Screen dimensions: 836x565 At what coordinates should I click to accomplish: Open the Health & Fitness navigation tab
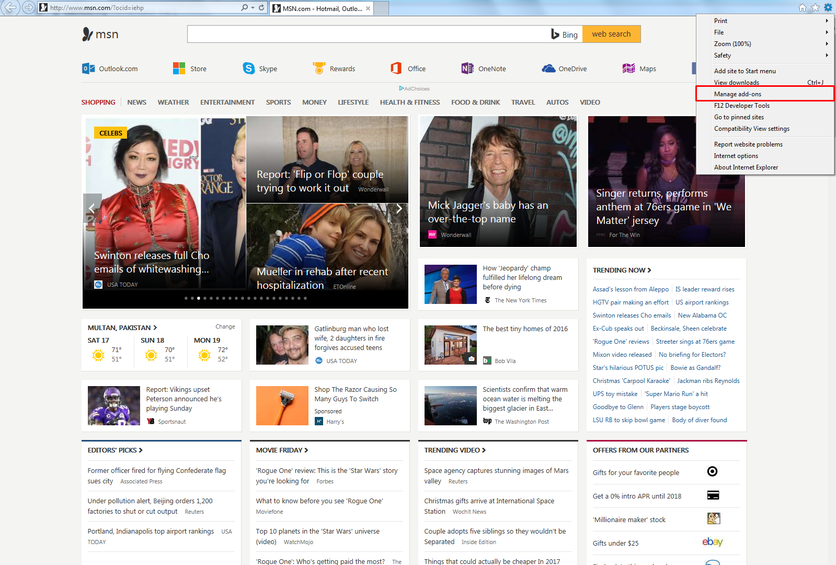tap(410, 102)
